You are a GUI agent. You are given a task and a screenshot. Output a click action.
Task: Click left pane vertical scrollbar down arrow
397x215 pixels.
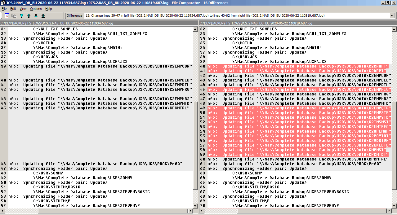pyautogui.click(x=195, y=206)
